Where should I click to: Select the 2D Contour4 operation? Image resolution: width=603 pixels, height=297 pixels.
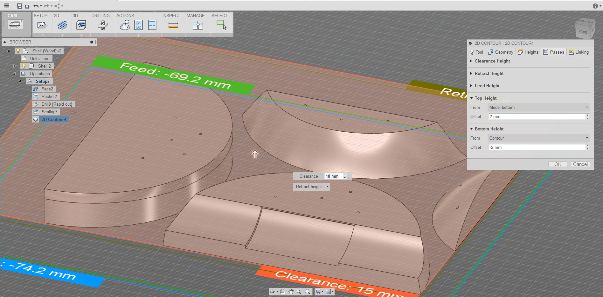click(51, 119)
